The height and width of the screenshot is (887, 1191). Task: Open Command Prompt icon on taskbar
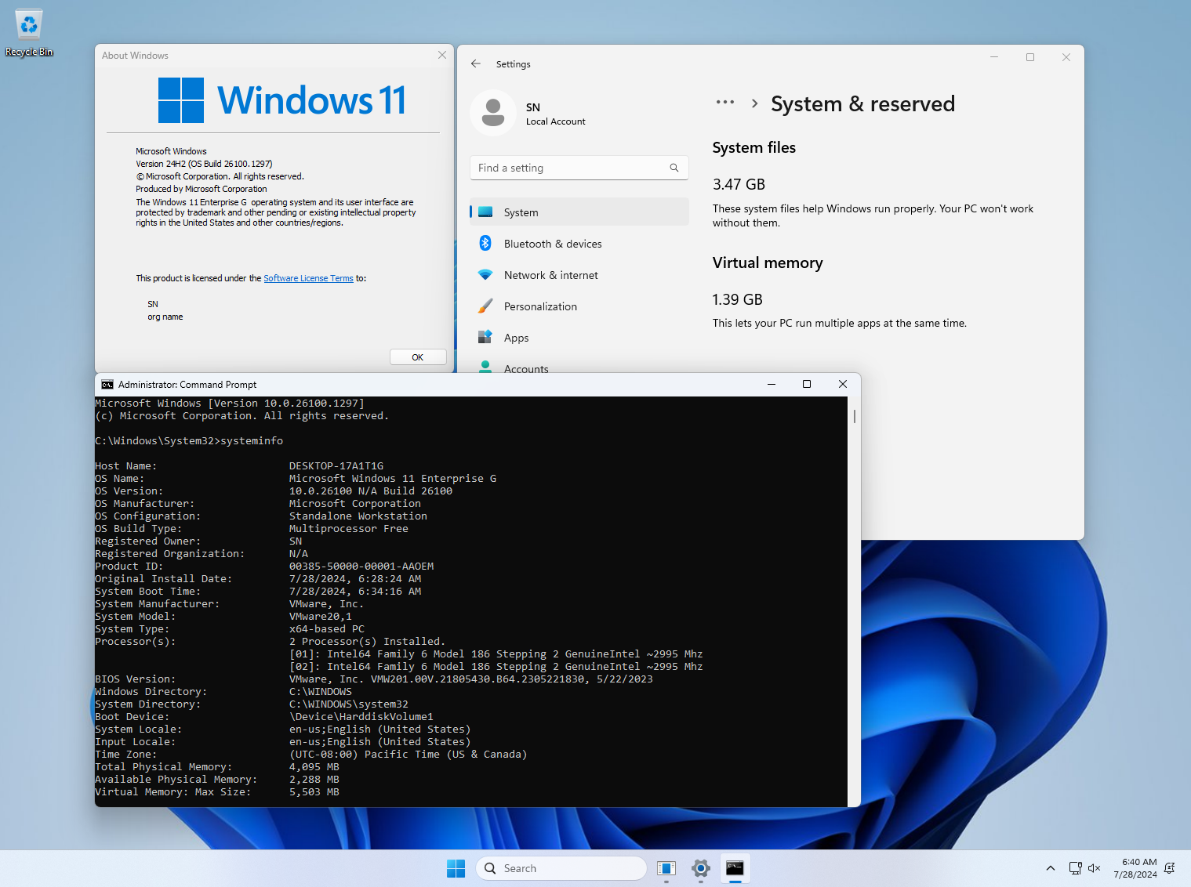click(735, 868)
